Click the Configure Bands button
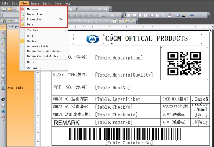 pyautogui.click(x=13, y=27)
